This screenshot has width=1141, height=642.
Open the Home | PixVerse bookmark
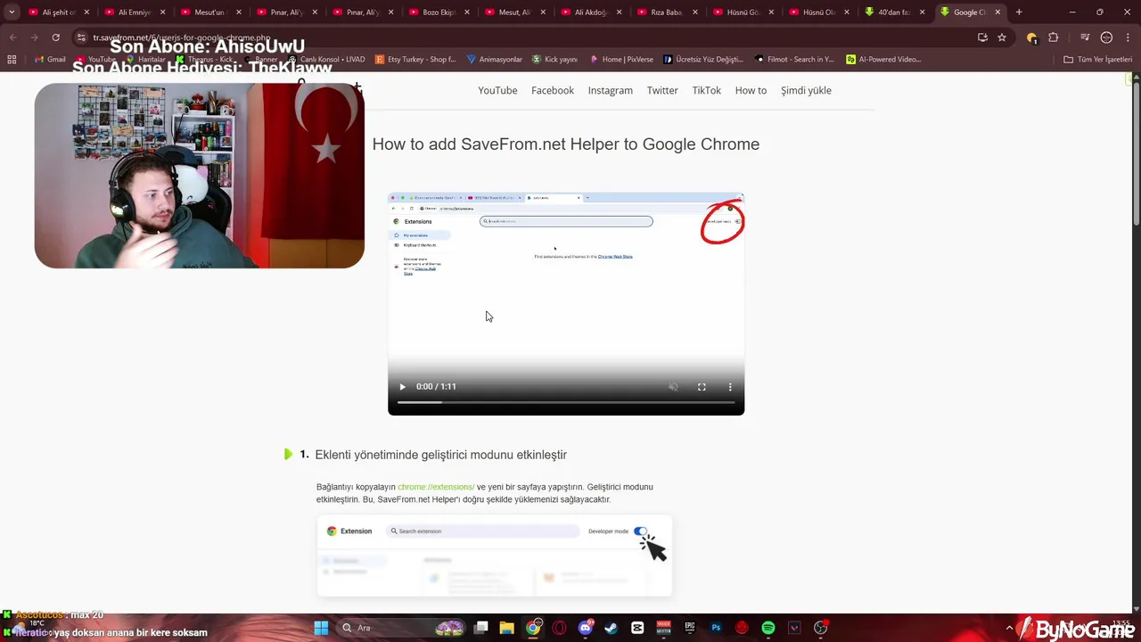(x=621, y=60)
